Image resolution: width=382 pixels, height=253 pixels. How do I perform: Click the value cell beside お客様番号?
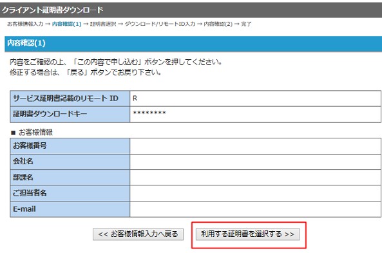(x=255, y=146)
